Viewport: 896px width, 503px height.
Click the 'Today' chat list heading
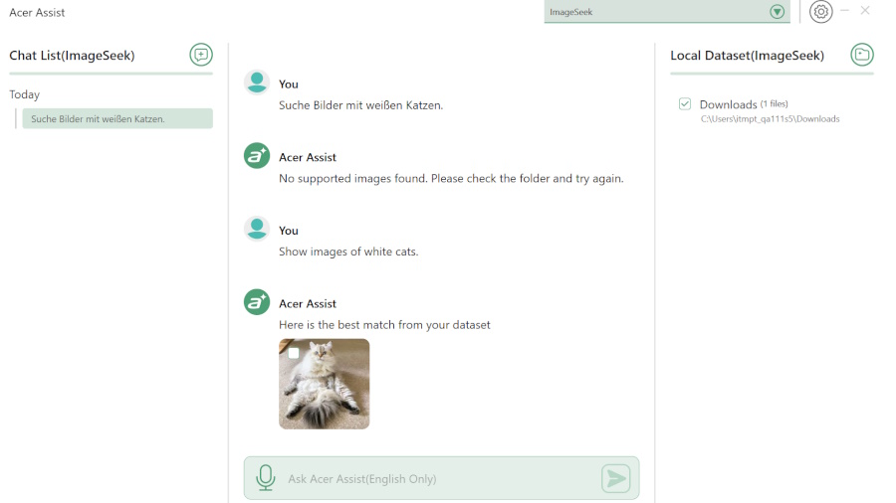pos(25,94)
